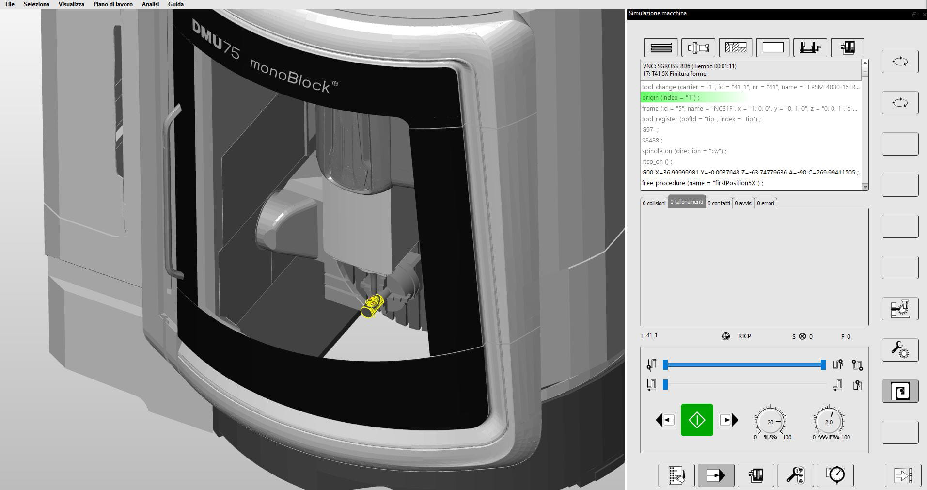
Task: Select the spindle_on code line
Action: 751,151
